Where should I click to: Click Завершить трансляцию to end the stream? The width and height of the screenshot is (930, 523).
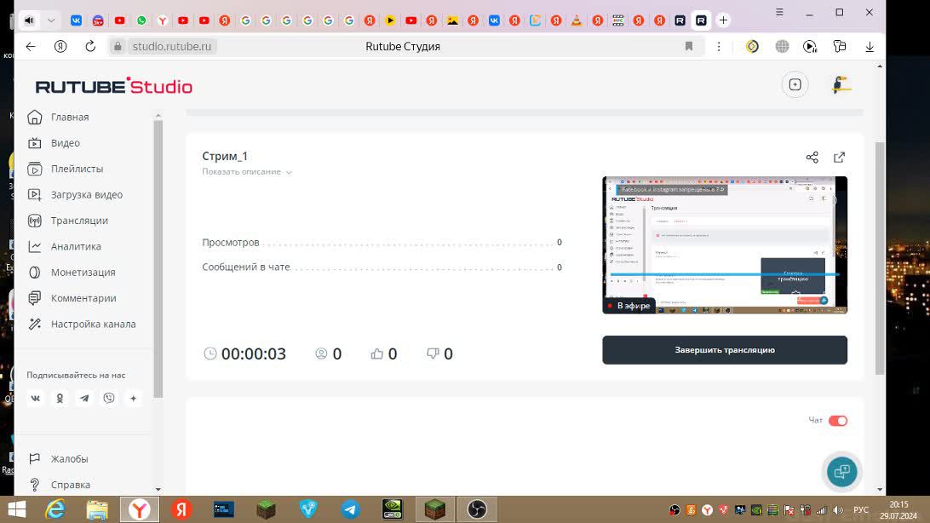725,350
